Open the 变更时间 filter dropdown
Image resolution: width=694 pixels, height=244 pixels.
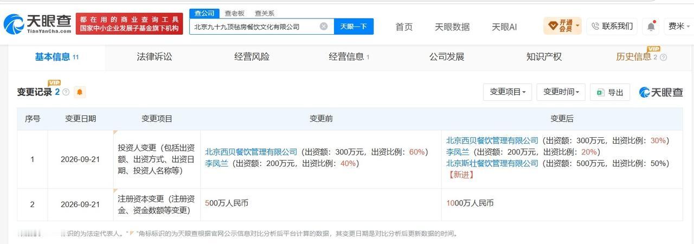point(561,92)
